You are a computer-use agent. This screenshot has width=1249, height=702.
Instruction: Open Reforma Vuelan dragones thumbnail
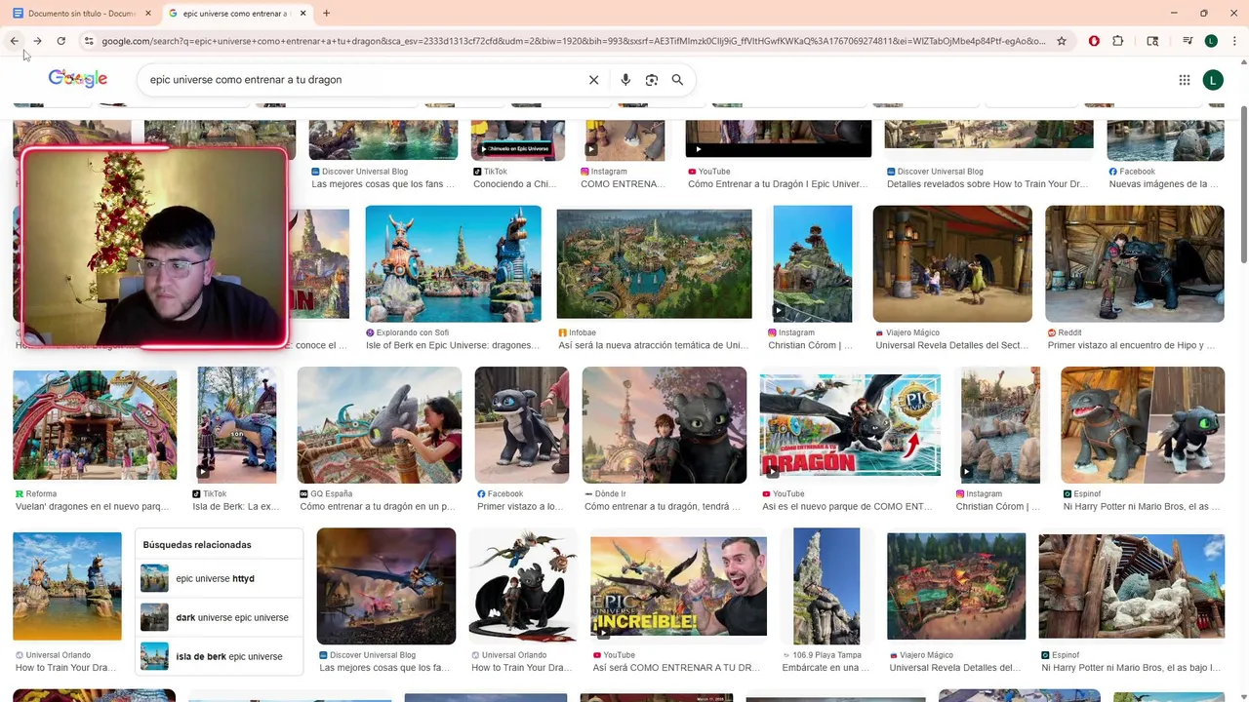95,425
